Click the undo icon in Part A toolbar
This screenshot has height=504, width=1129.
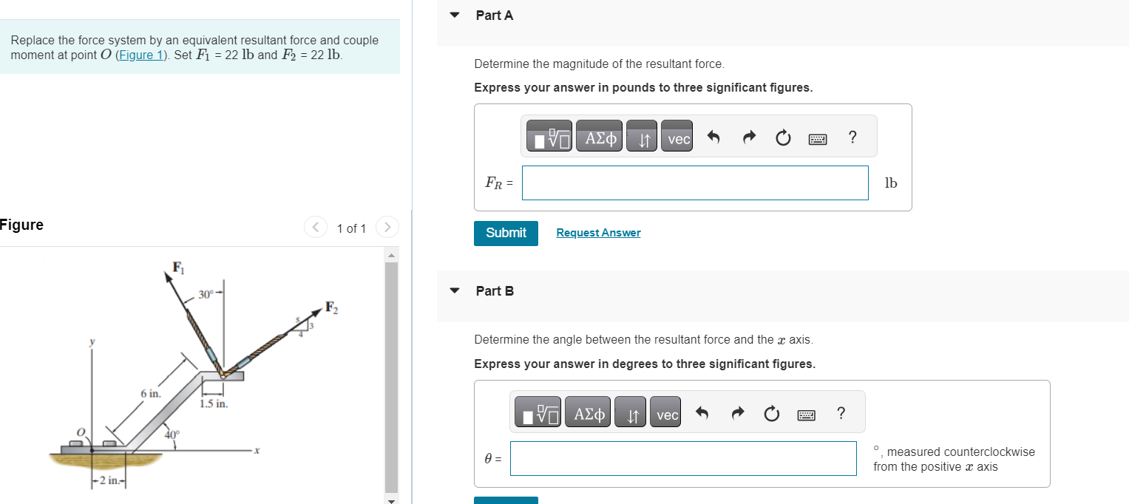coord(712,136)
